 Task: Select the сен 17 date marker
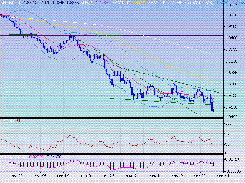tap(63, 176)
